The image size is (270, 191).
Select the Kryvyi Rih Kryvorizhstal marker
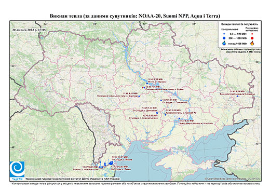(166, 115)
